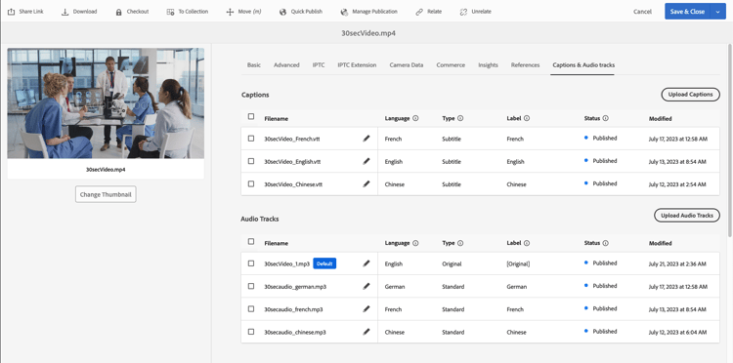Click the Upload Captions button
The width and height of the screenshot is (733, 363).
point(690,95)
